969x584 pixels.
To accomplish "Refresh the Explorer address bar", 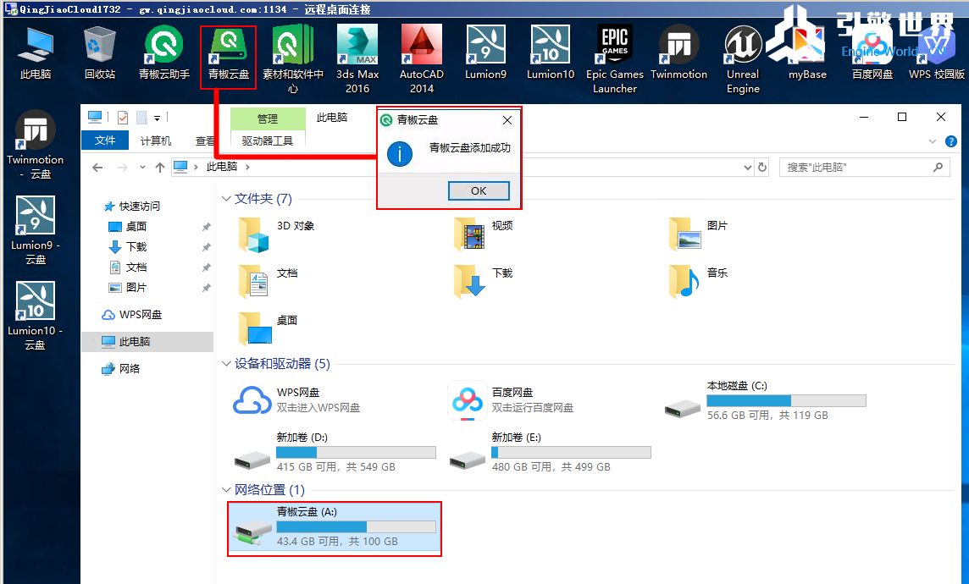I will coord(762,168).
